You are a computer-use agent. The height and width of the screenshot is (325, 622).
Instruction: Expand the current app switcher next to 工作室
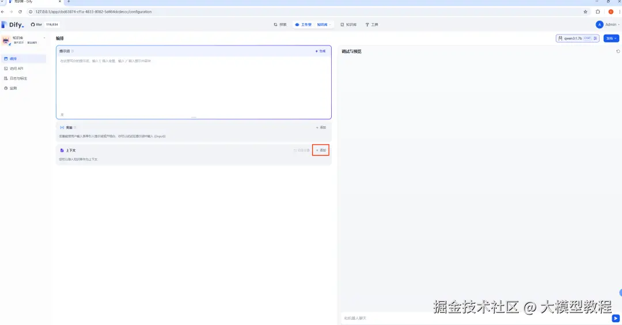[x=324, y=25]
